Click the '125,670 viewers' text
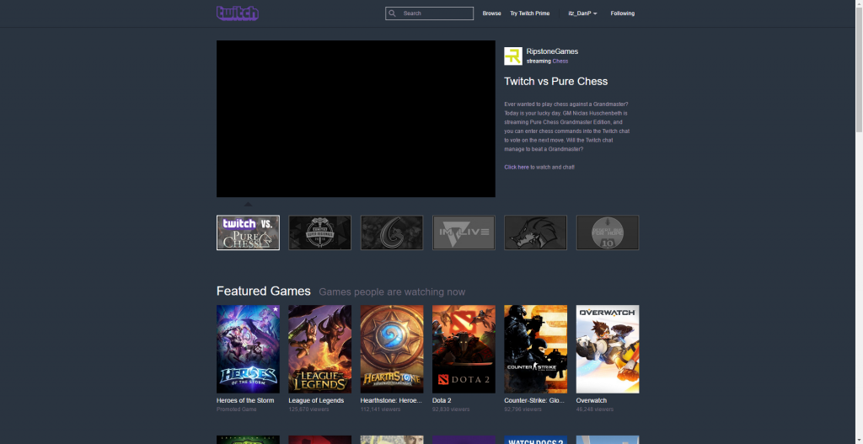 click(x=308, y=409)
